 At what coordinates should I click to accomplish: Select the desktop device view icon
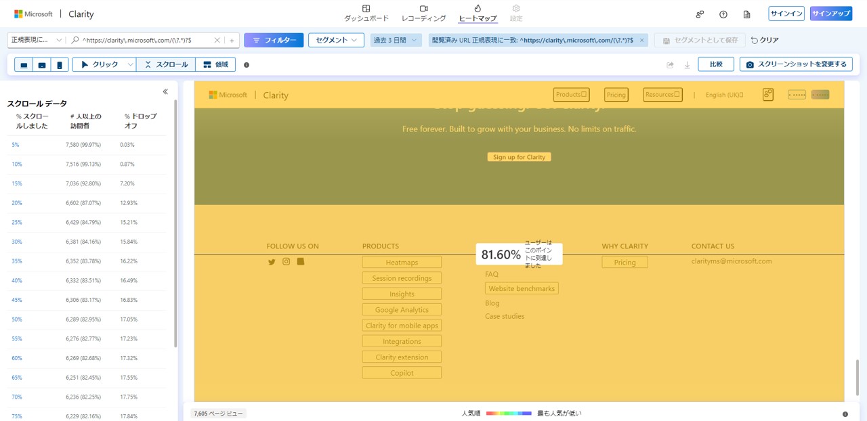(x=24, y=65)
